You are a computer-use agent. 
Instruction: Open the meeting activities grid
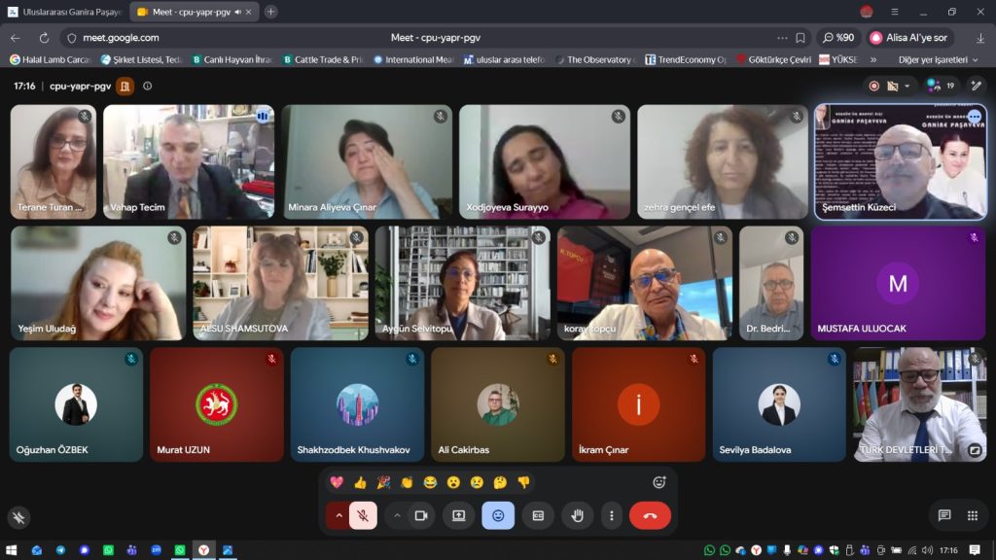click(x=973, y=515)
